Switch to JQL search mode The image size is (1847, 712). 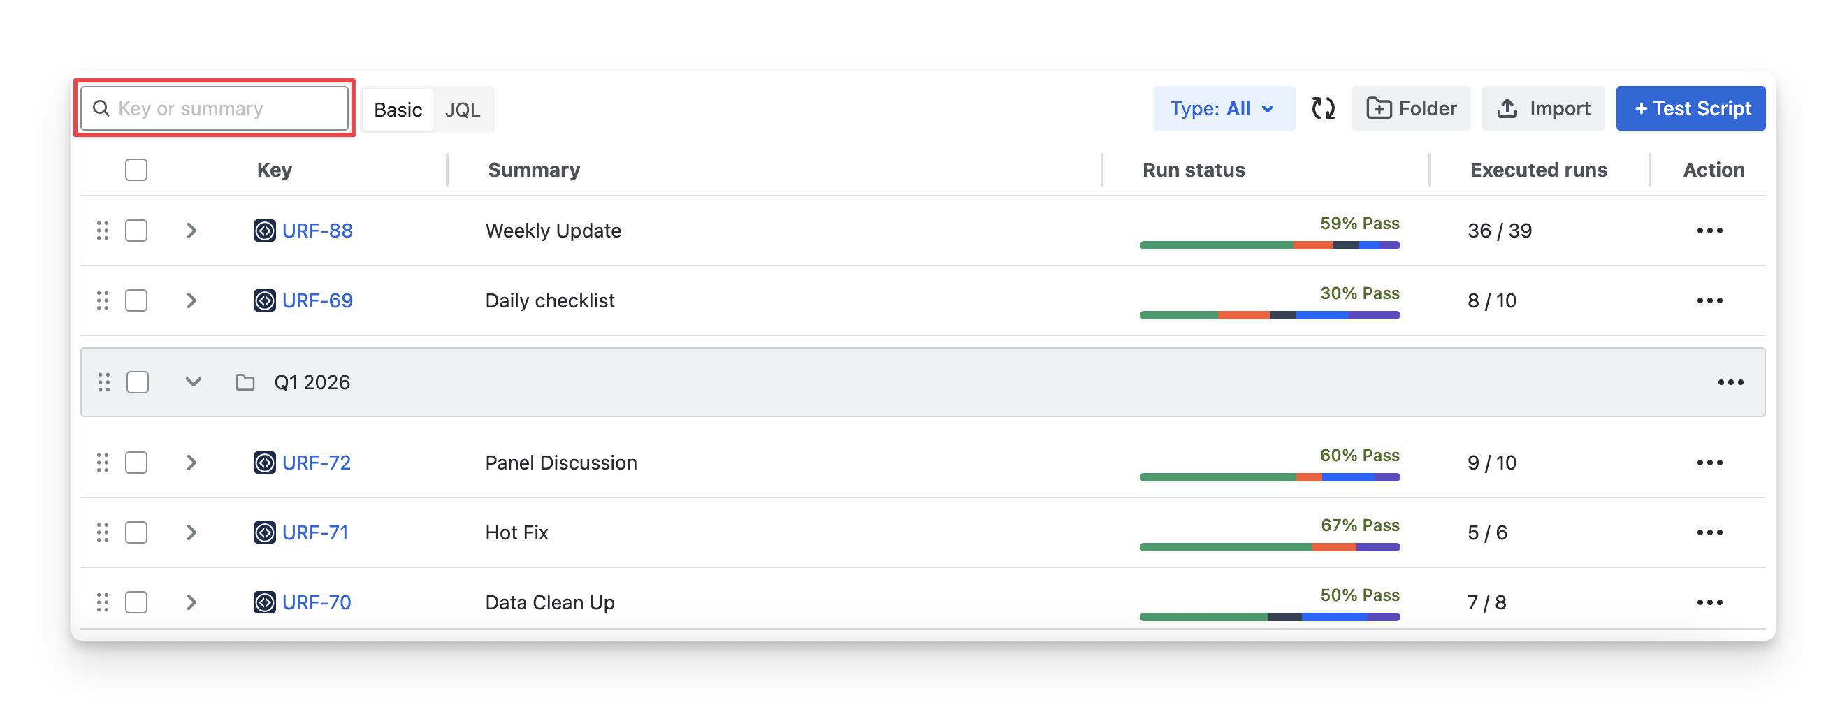point(463,110)
